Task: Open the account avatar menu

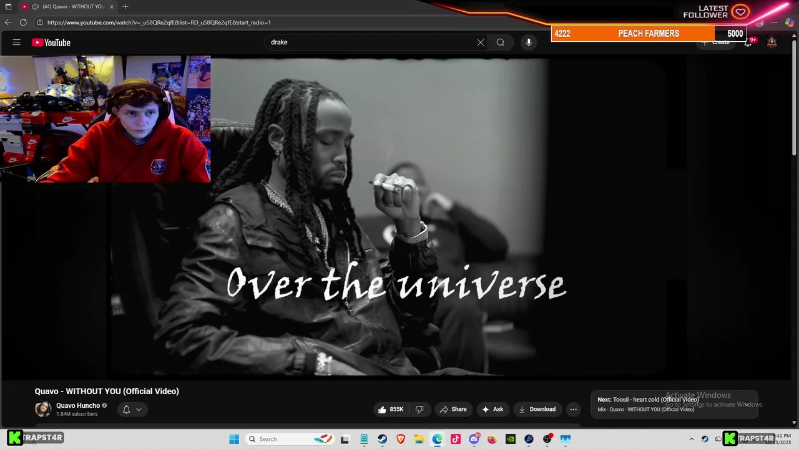Action: [772, 42]
